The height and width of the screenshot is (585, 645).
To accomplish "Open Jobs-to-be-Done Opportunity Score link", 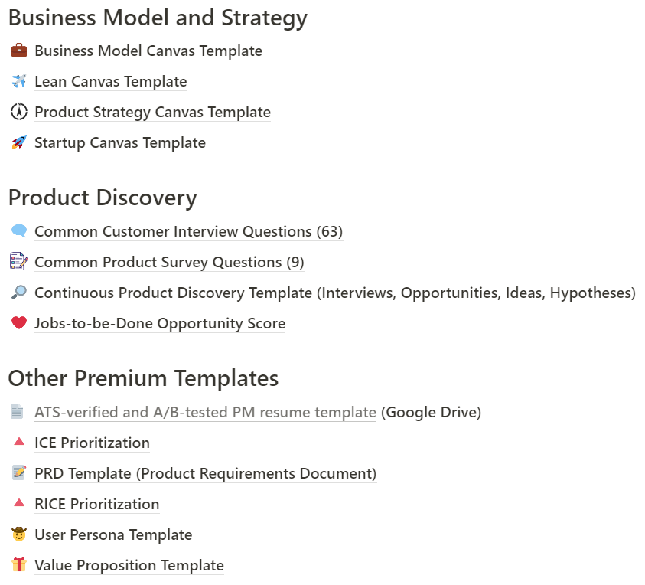I will (160, 324).
